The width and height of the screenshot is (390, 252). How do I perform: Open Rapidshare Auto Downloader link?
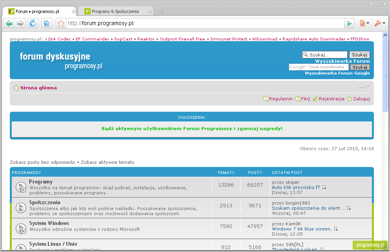point(314,39)
